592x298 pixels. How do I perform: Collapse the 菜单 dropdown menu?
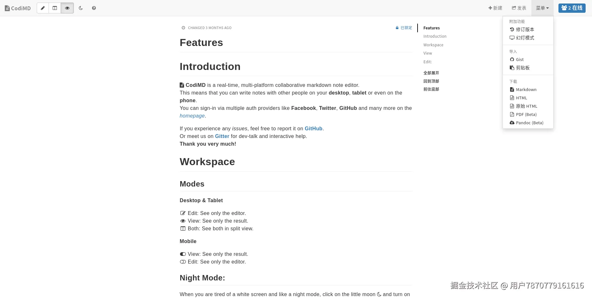[x=542, y=8]
